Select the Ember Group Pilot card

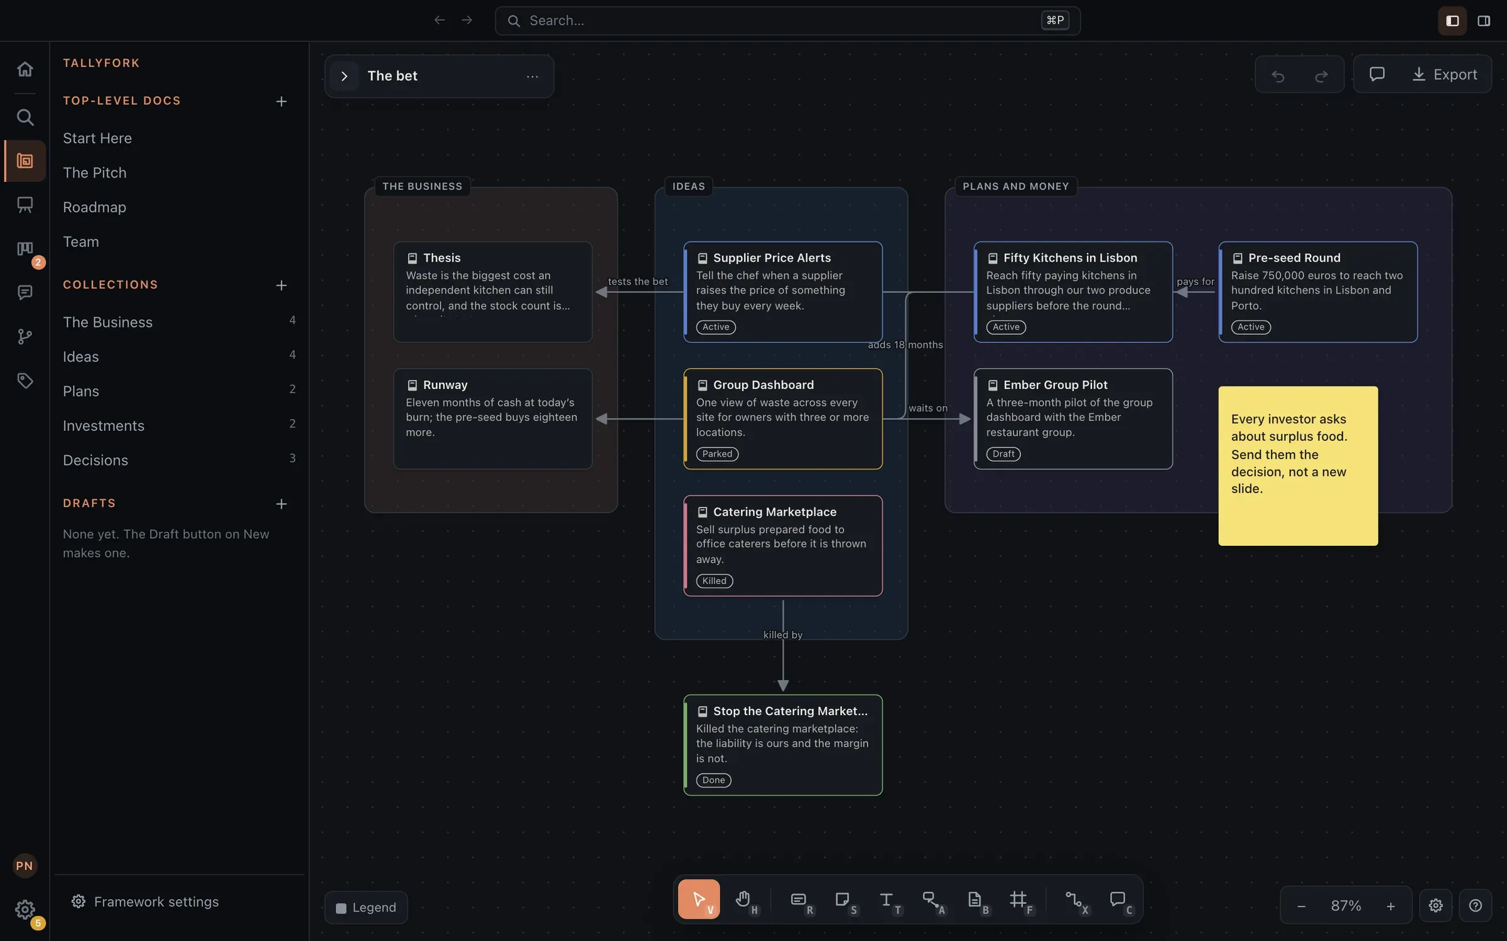pyautogui.click(x=1073, y=418)
